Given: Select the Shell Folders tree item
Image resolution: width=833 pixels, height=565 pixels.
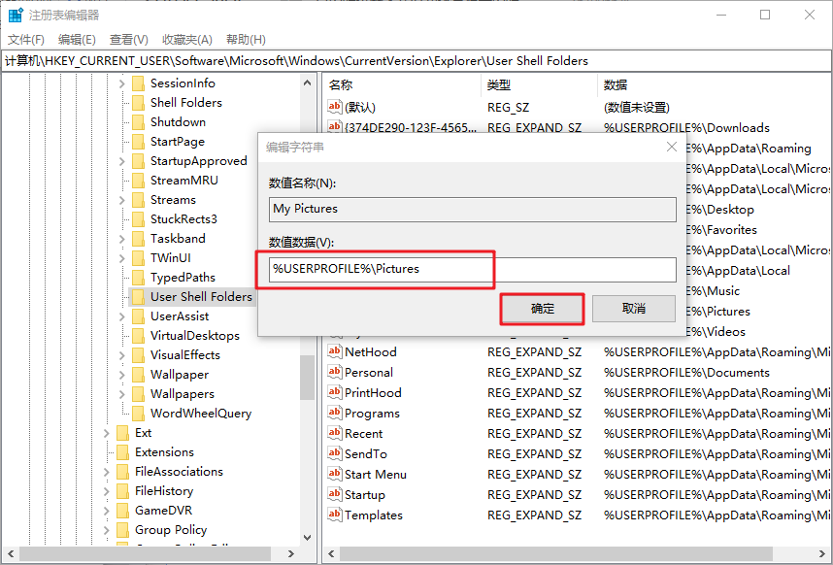Looking at the screenshot, I should 185,103.
